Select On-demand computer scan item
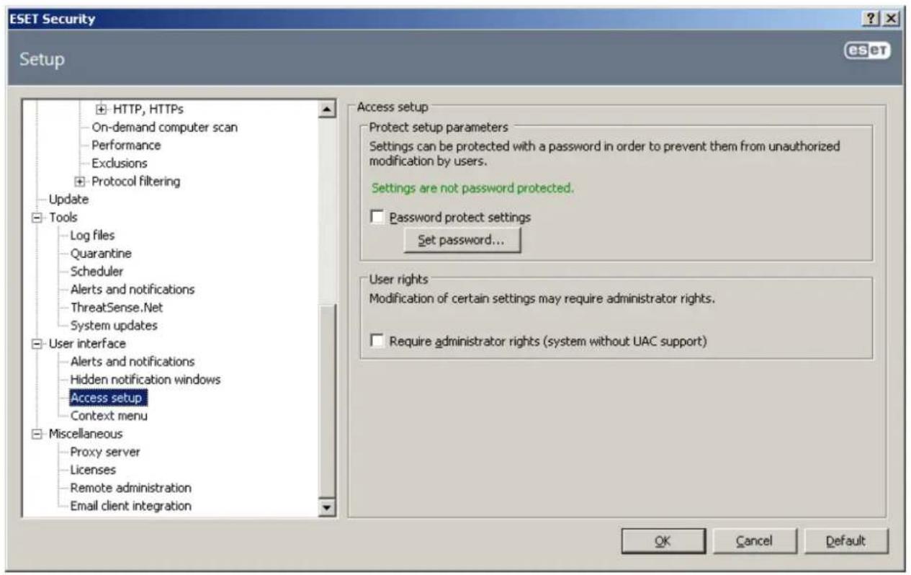Image resolution: width=911 pixels, height=575 pixels. [164, 127]
